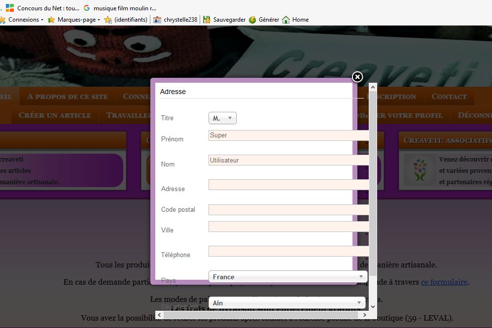
Task: Expand the Marques-page dropdown arrow
Action: click(99, 20)
